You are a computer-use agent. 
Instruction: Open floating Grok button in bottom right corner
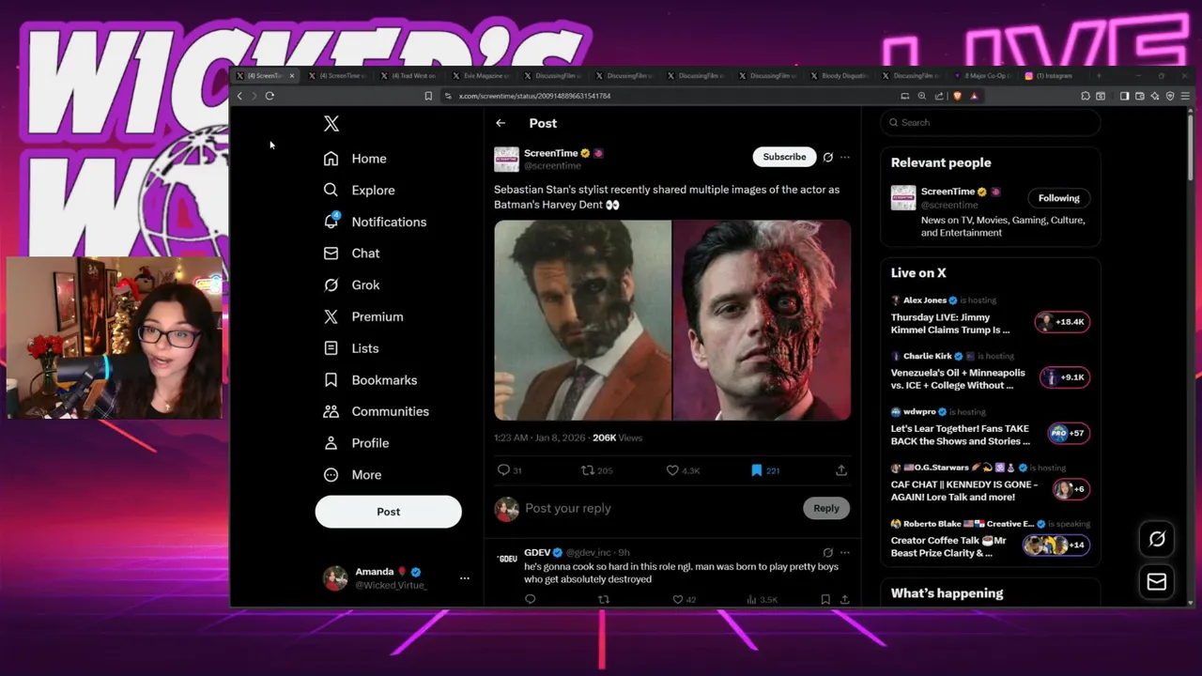click(x=1157, y=539)
